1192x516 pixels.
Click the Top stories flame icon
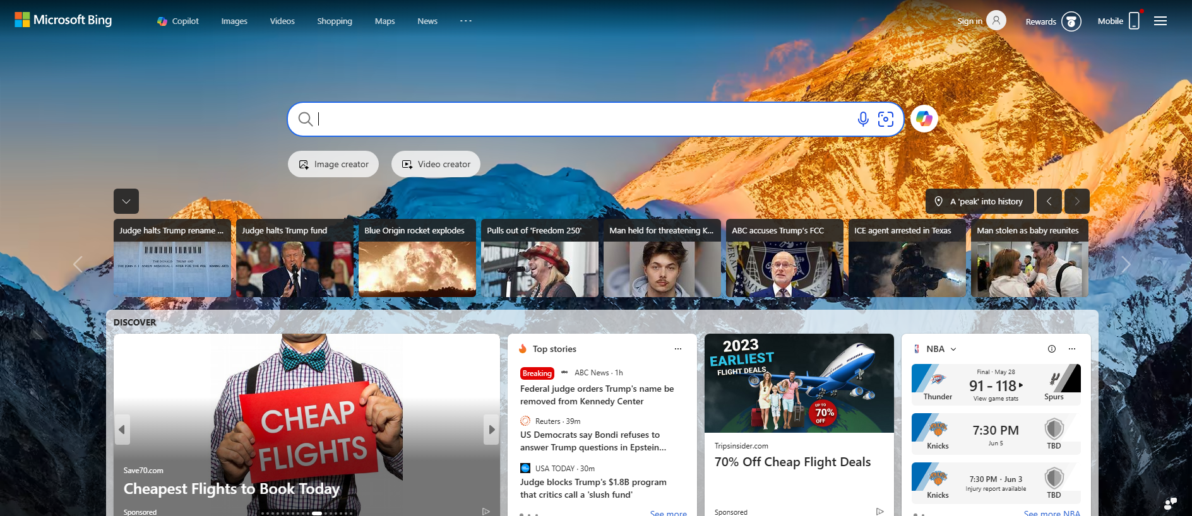[523, 349]
